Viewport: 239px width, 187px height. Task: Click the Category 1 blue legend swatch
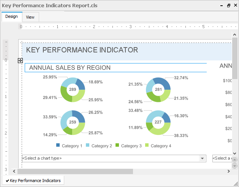coord(58,146)
